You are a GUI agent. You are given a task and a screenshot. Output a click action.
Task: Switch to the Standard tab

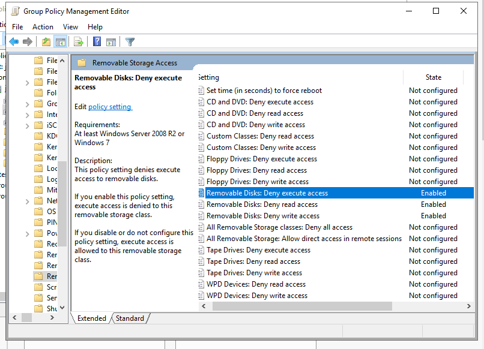(x=130, y=318)
